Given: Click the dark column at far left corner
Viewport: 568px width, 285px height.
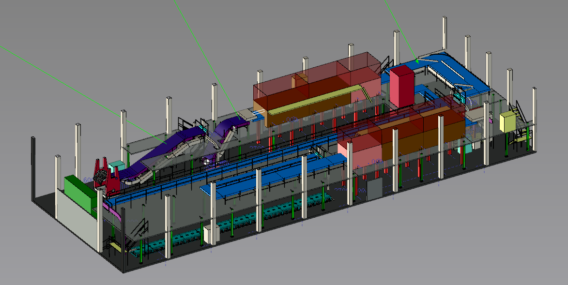Looking at the screenshot, I should tap(33, 168).
